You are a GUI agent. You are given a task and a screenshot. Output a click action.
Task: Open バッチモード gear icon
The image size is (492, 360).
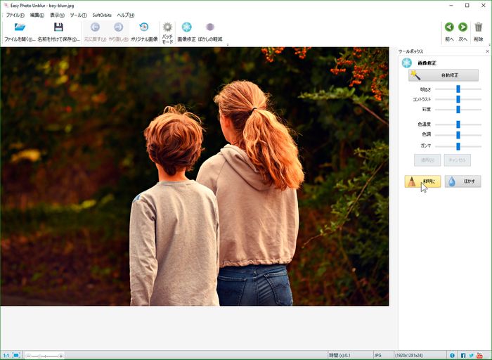point(167,27)
